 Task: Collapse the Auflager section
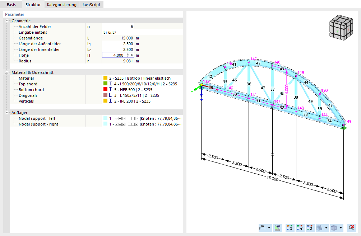(x=7, y=113)
